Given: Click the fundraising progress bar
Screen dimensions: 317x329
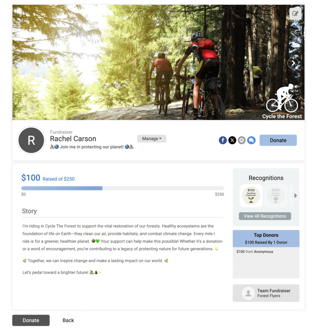Looking at the screenshot, I should (122, 188).
